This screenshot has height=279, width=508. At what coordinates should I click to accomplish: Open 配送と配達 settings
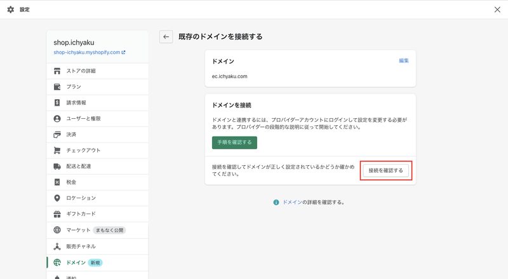coord(98,166)
